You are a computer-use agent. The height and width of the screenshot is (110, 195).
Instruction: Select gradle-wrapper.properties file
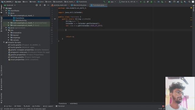tap(29, 50)
